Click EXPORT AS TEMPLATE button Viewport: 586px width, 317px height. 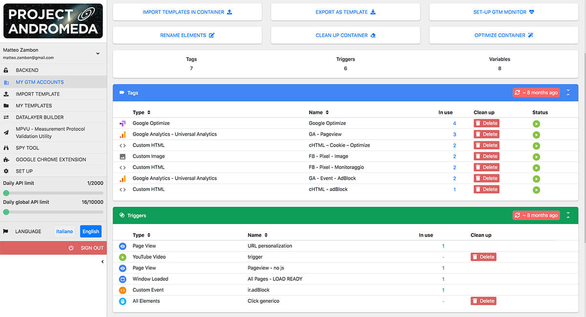click(345, 12)
